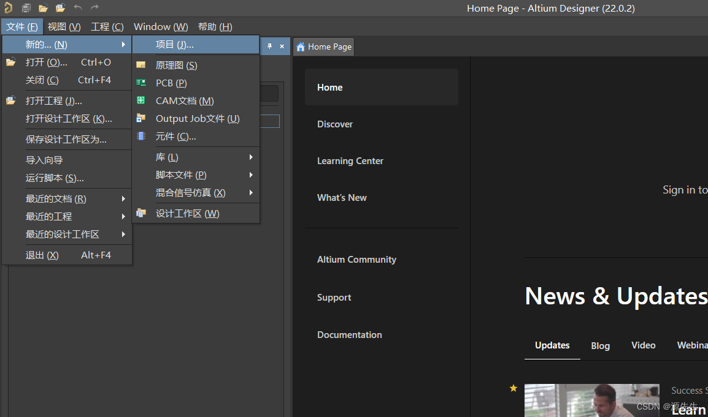Click the Redo arrow icon
Viewport: 708px width, 417px height.
(94, 7)
